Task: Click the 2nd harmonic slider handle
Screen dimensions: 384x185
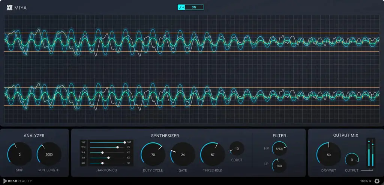Action: click(x=117, y=147)
